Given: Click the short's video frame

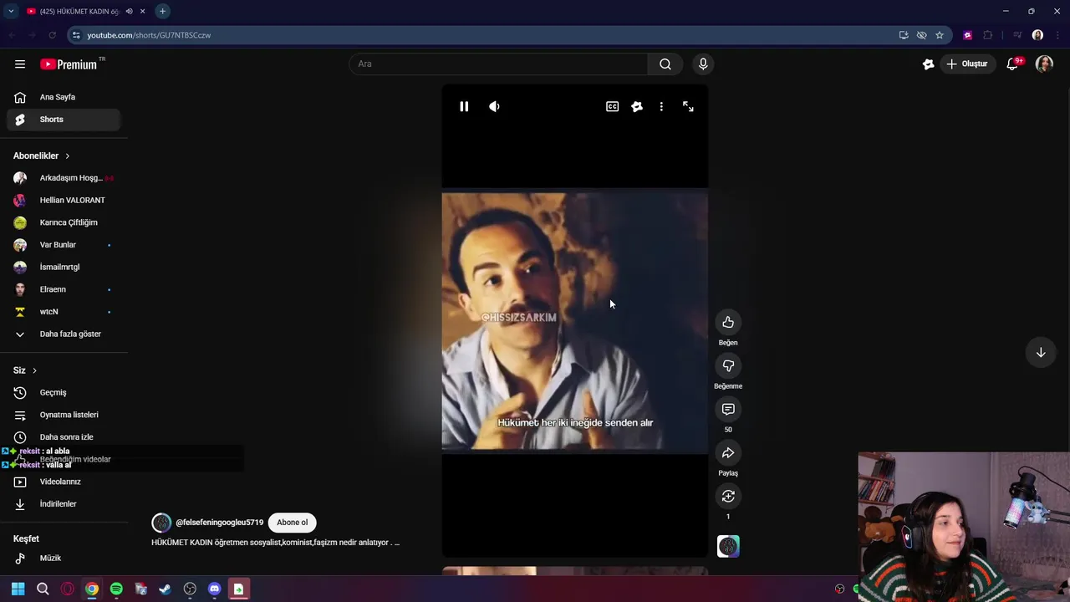Looking at the screenshot, I should pos(575,323).
